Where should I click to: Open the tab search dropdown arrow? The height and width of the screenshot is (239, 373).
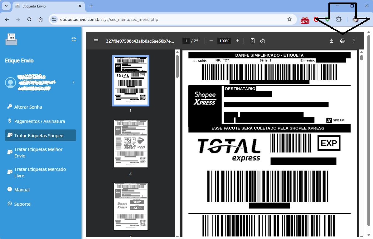pyautogui.click(x=6, y=6)
